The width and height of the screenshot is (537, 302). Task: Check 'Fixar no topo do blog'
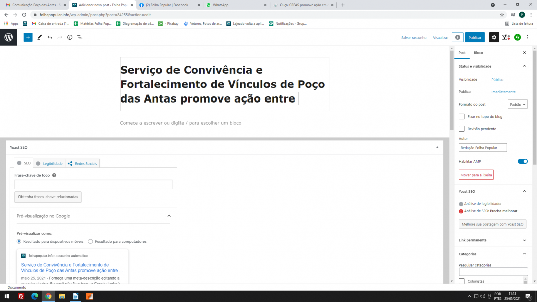coord(462,116)
